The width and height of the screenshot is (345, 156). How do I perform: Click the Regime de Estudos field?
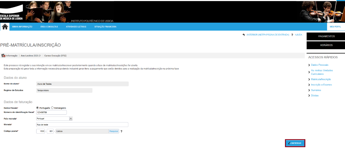(64, 91)
